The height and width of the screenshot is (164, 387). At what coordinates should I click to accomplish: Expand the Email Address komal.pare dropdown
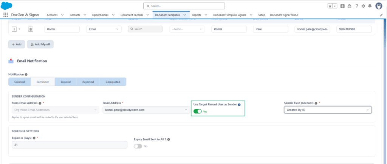click(x=145, y=110)
